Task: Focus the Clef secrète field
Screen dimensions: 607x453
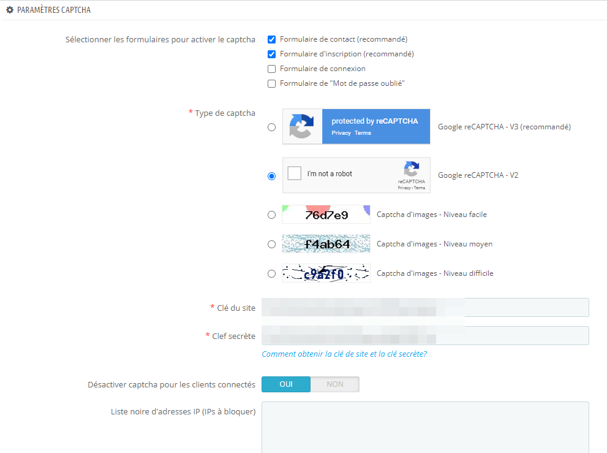Action: tap(425, 335)
